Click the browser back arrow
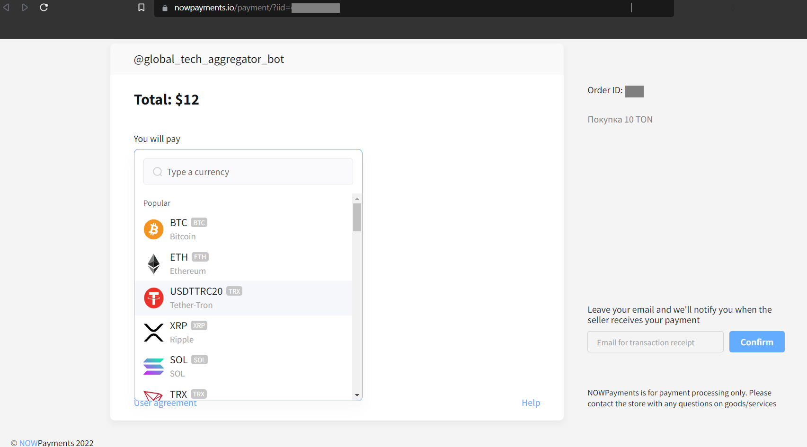Image resolution: width=807 pixels, height=447 pixels. [6, 8]
